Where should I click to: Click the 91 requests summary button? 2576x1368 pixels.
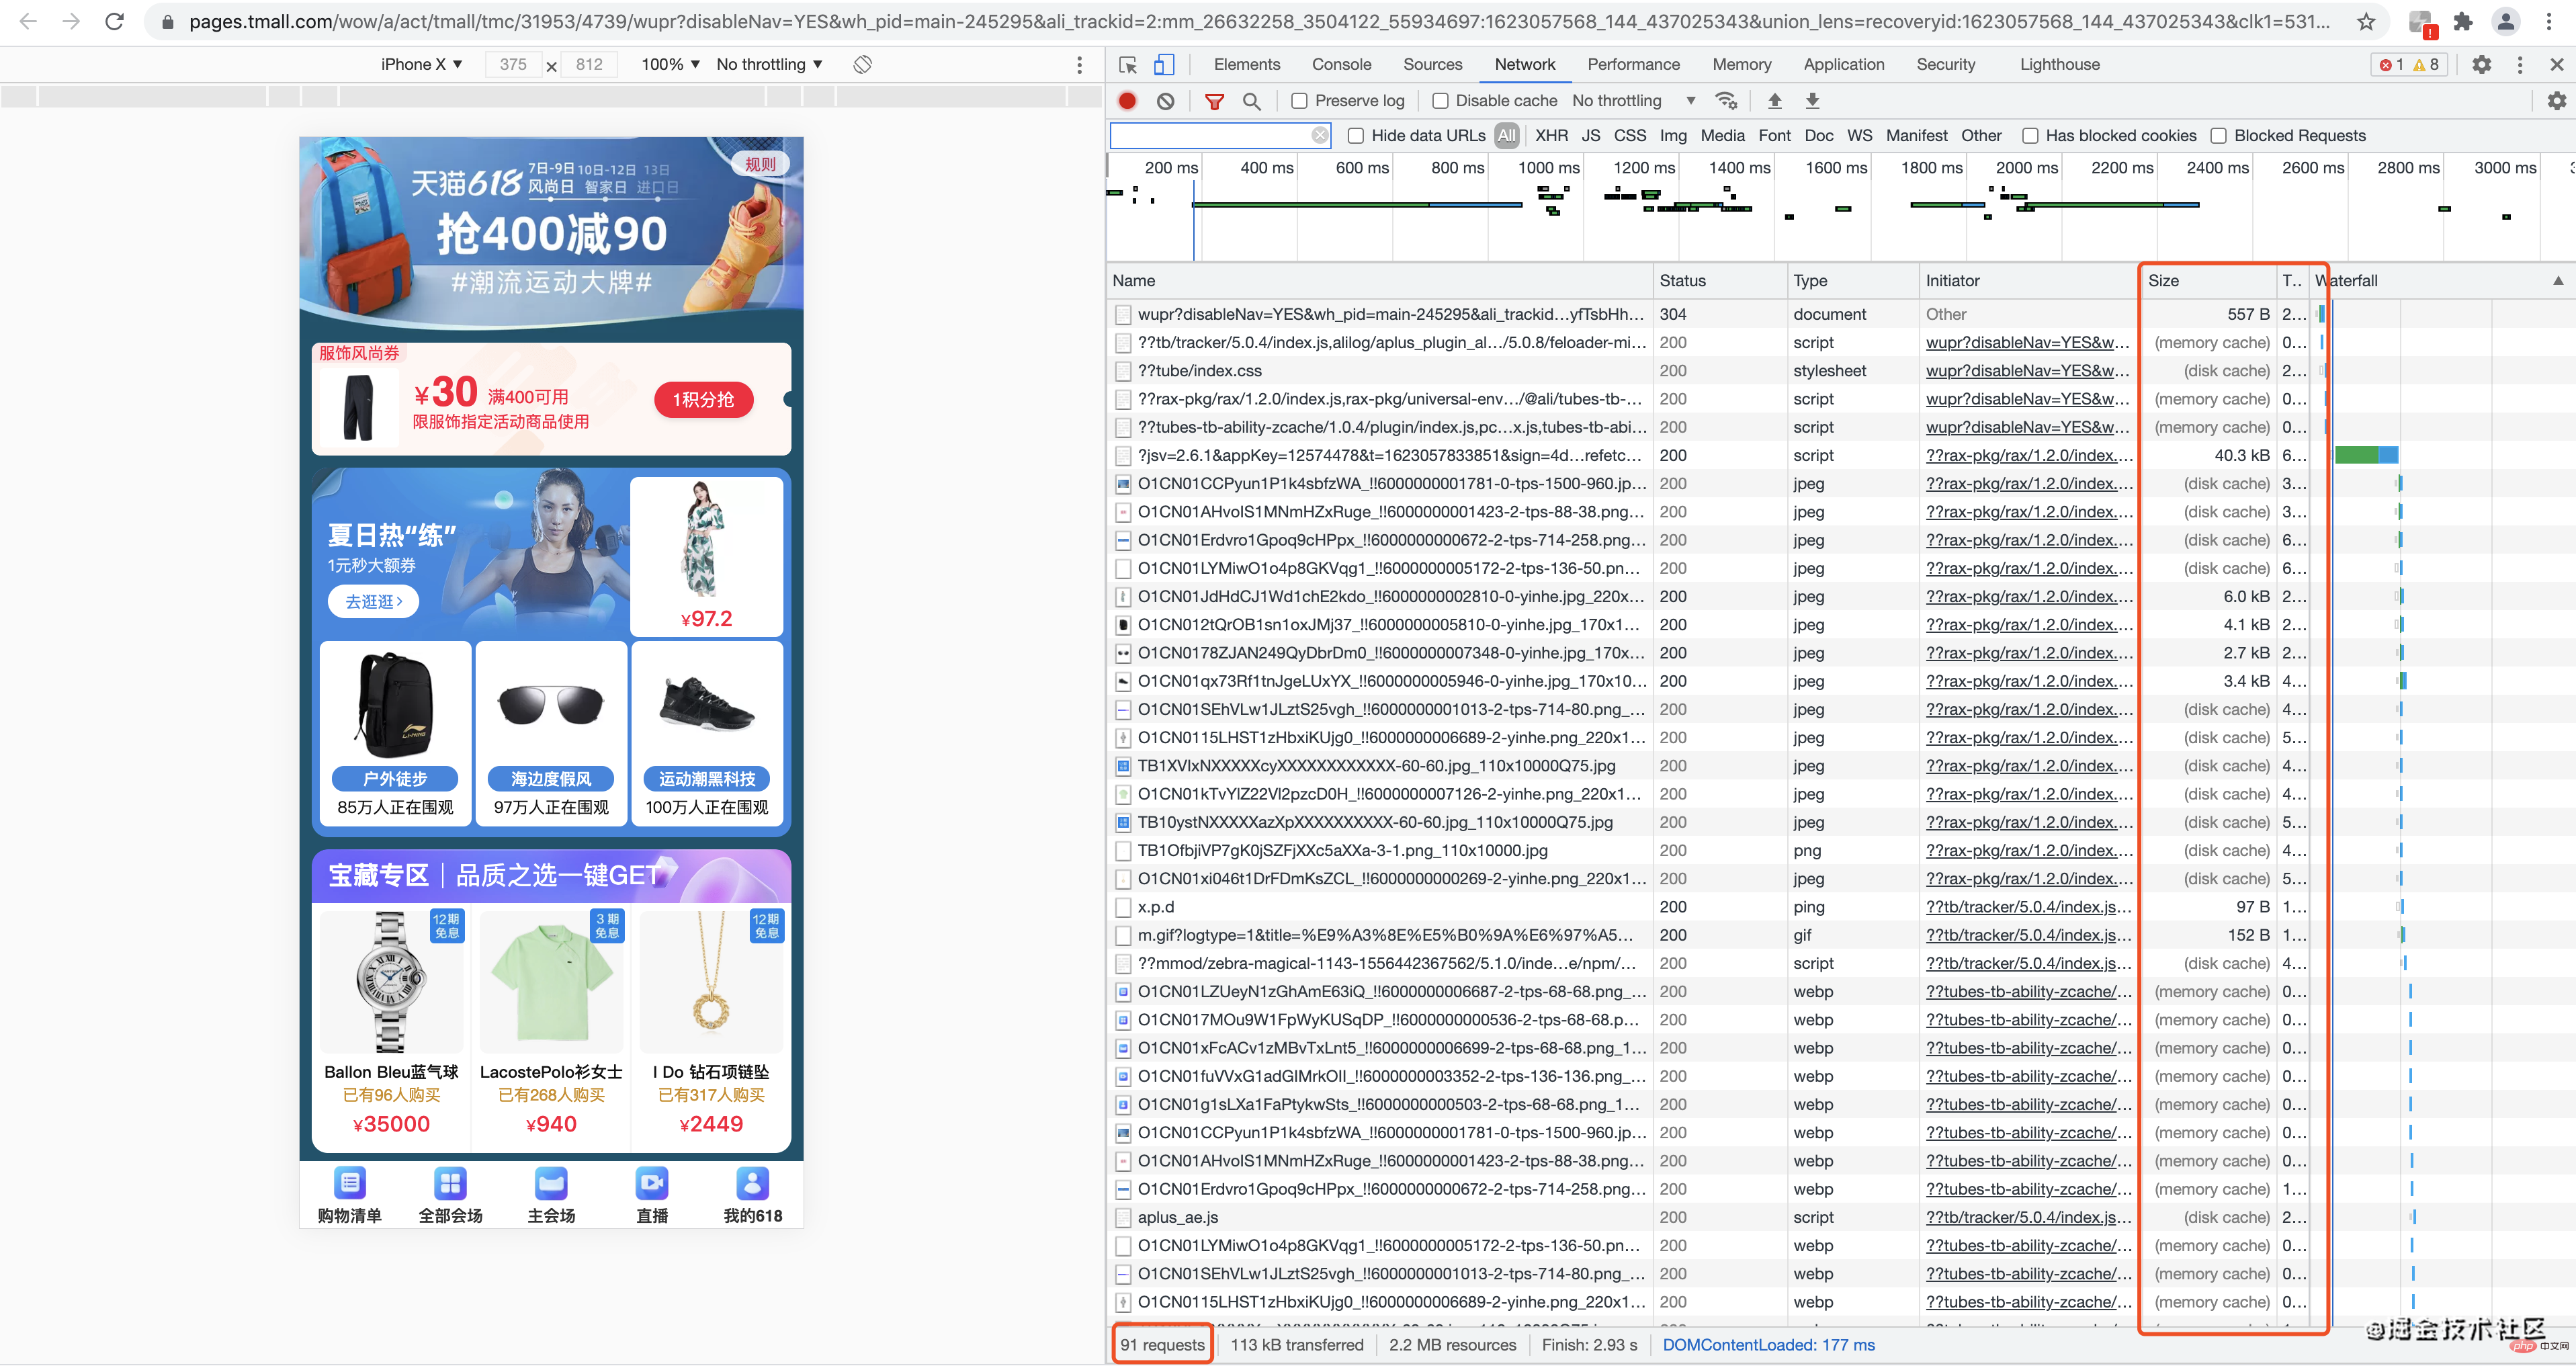[x=1162, y=1346]
